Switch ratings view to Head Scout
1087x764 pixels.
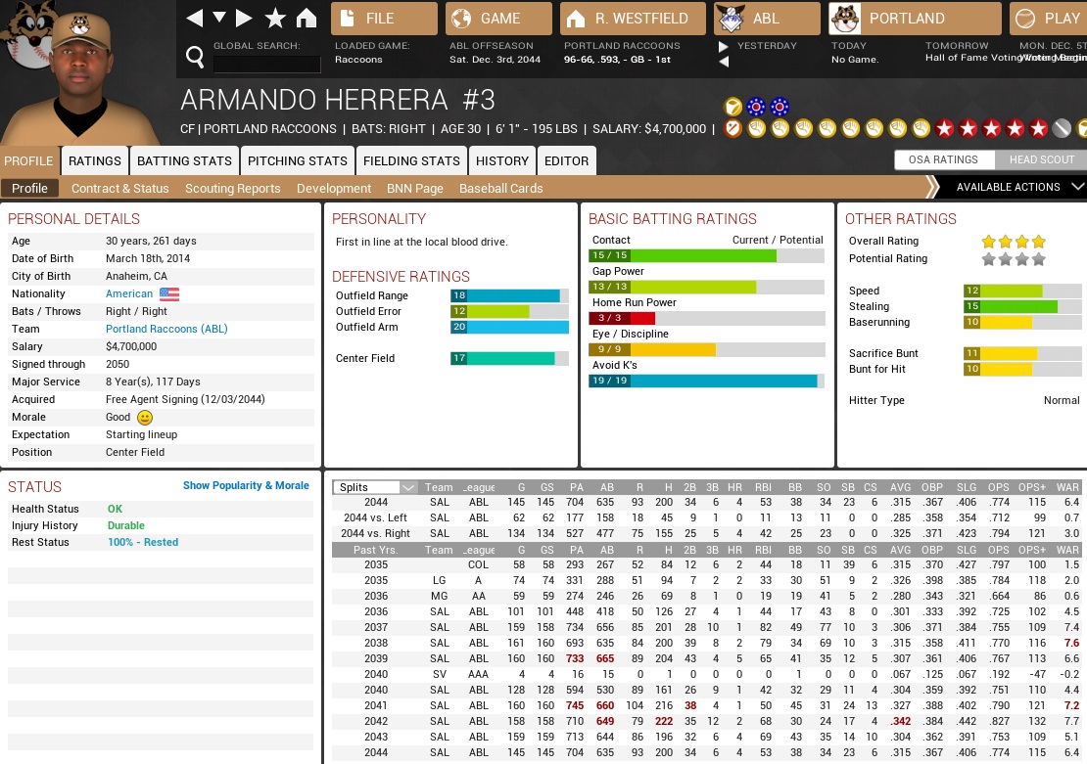click(1041, 160)
